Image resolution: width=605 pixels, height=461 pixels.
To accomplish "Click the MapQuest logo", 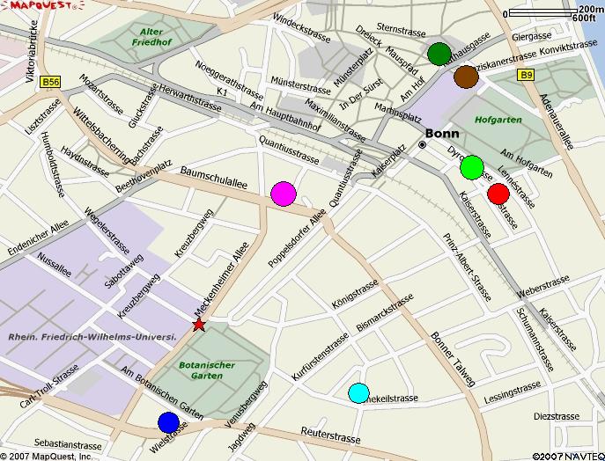I will tap(44, 6).
